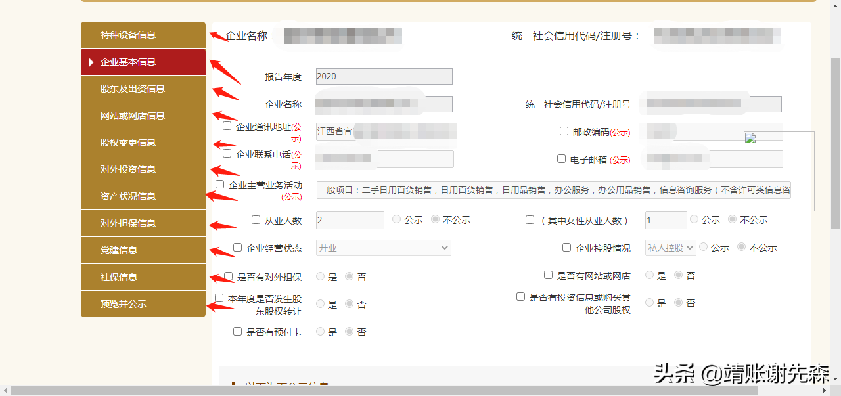Go to 预览并公示 to preview and publish

pyautogui.click(x=143, y=304)
